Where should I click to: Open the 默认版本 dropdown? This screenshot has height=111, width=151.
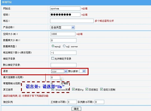(82, 71)
